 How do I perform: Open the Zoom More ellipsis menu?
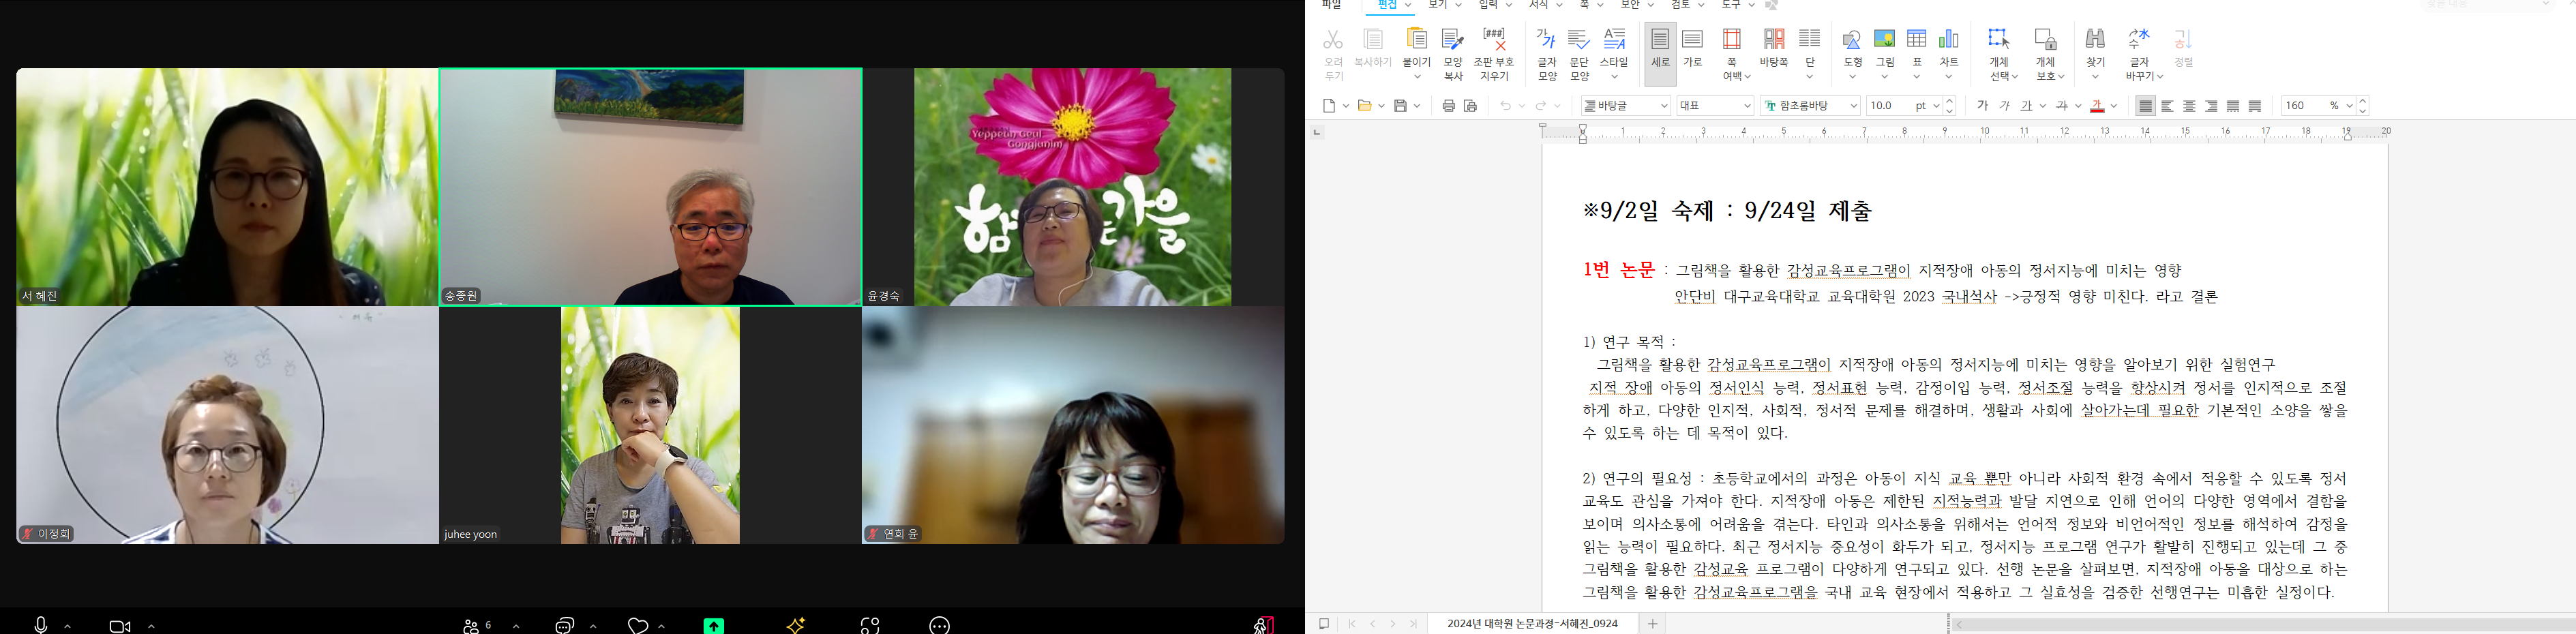click(940, 626)
